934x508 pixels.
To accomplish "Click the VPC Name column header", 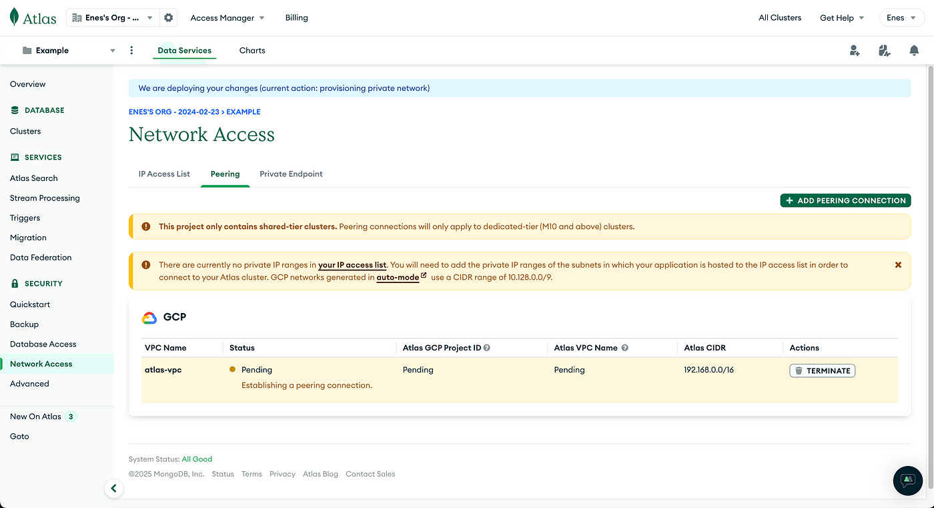I will coord(165,348).
